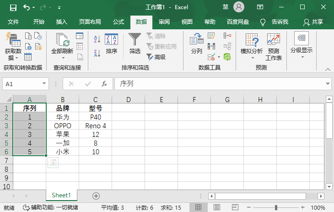
Task: Click the Advanced filter button
Action: tap(156, 57)
